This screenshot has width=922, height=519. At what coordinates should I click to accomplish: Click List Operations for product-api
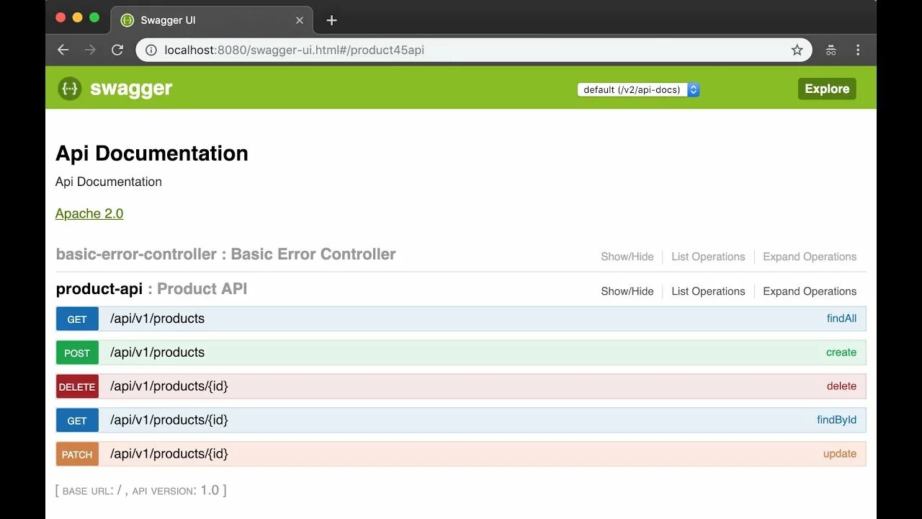[x=708, y=291]
